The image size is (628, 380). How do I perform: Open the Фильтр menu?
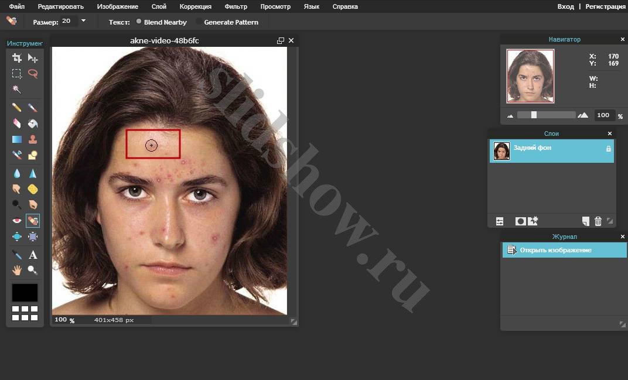point(236,6)
